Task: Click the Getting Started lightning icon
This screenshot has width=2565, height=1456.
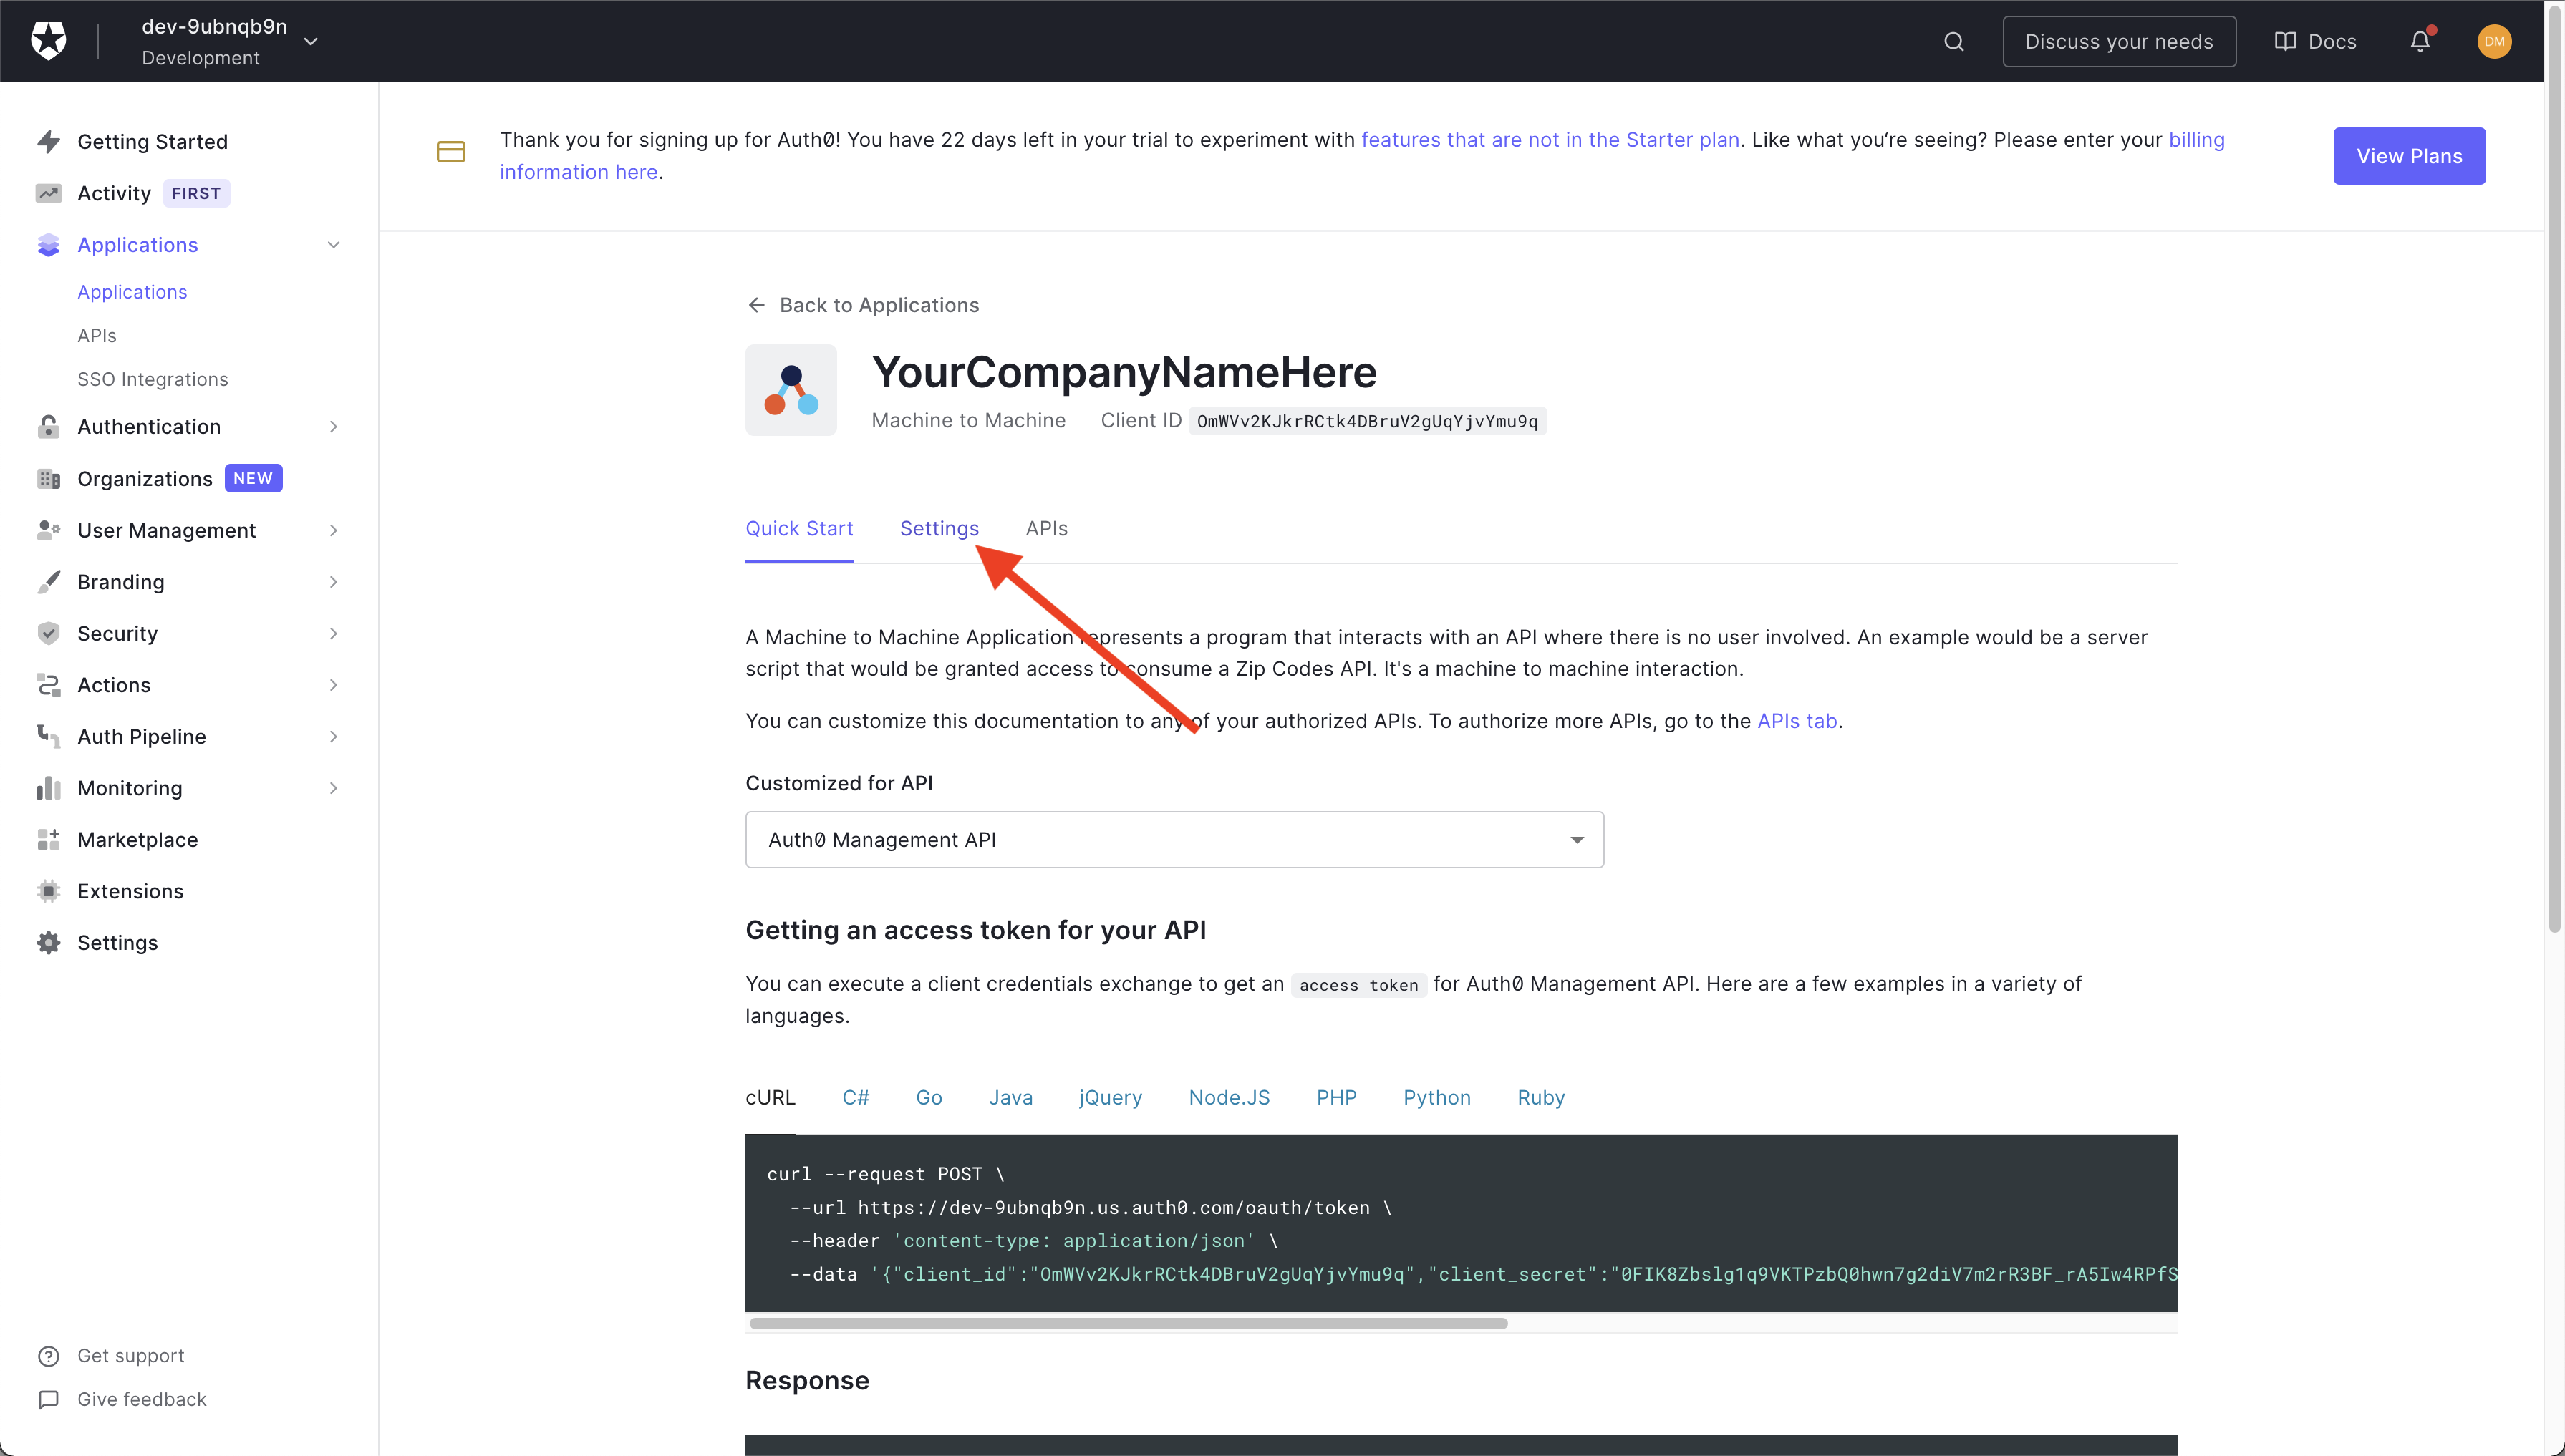Action: point(48,141)
